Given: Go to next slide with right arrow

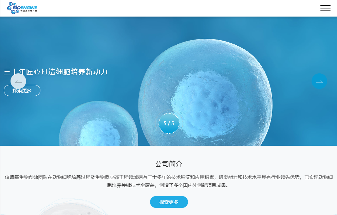Looking at the screenshot, I should 319,81.
